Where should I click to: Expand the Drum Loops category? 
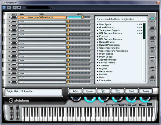98,57
